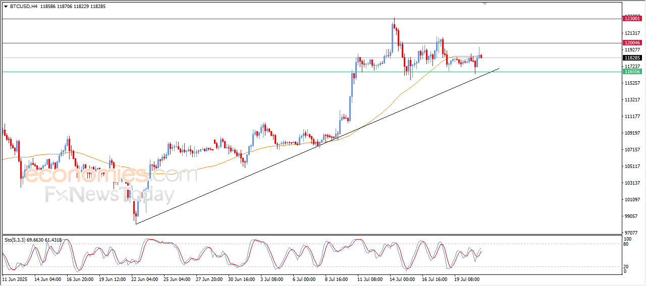Screen dimensions: 646x286
Task: Click the 111177 price axis value
Action: click(x=632, y=116)
